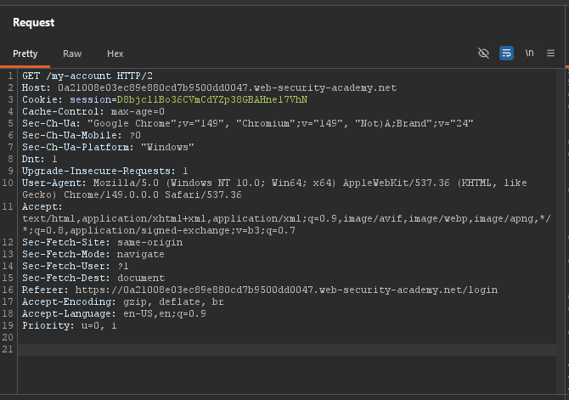569x400 pixels.
Task: Click the Cache-Control: max-age=0 line
Action: 93,111
